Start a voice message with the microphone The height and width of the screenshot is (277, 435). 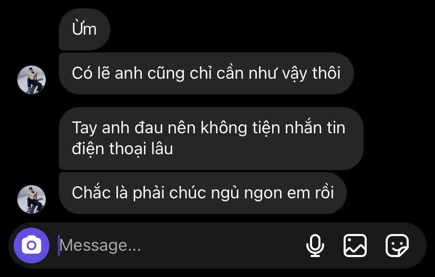315,246
